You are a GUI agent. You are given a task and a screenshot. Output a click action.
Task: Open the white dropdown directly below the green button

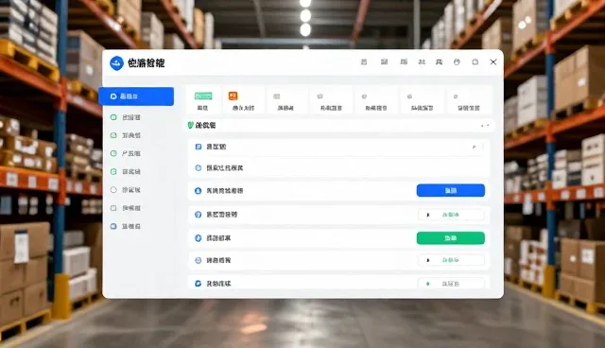(451, 260)
